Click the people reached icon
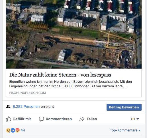The image size is (147, 138). [x=8, y=107]
